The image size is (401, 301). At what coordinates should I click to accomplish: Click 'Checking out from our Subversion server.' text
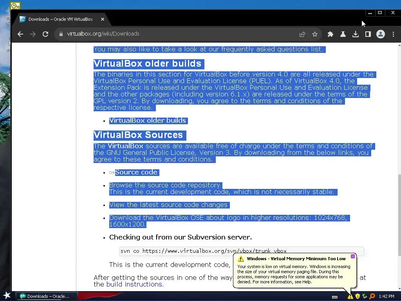click(x=181, y=237)
